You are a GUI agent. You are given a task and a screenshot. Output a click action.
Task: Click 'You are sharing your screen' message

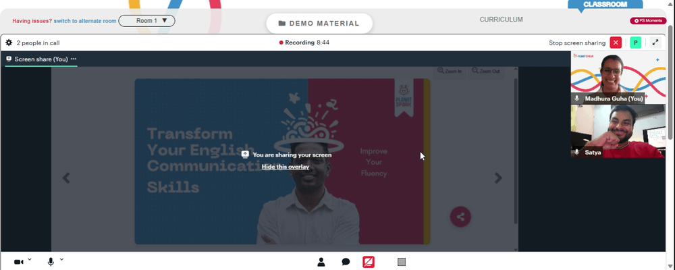292,155
